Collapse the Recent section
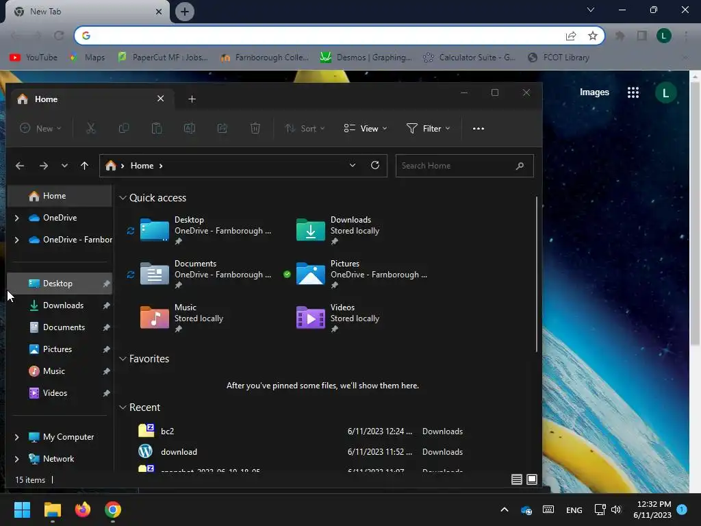This screenshot has width=701, height=526. (x=123, y=408)
